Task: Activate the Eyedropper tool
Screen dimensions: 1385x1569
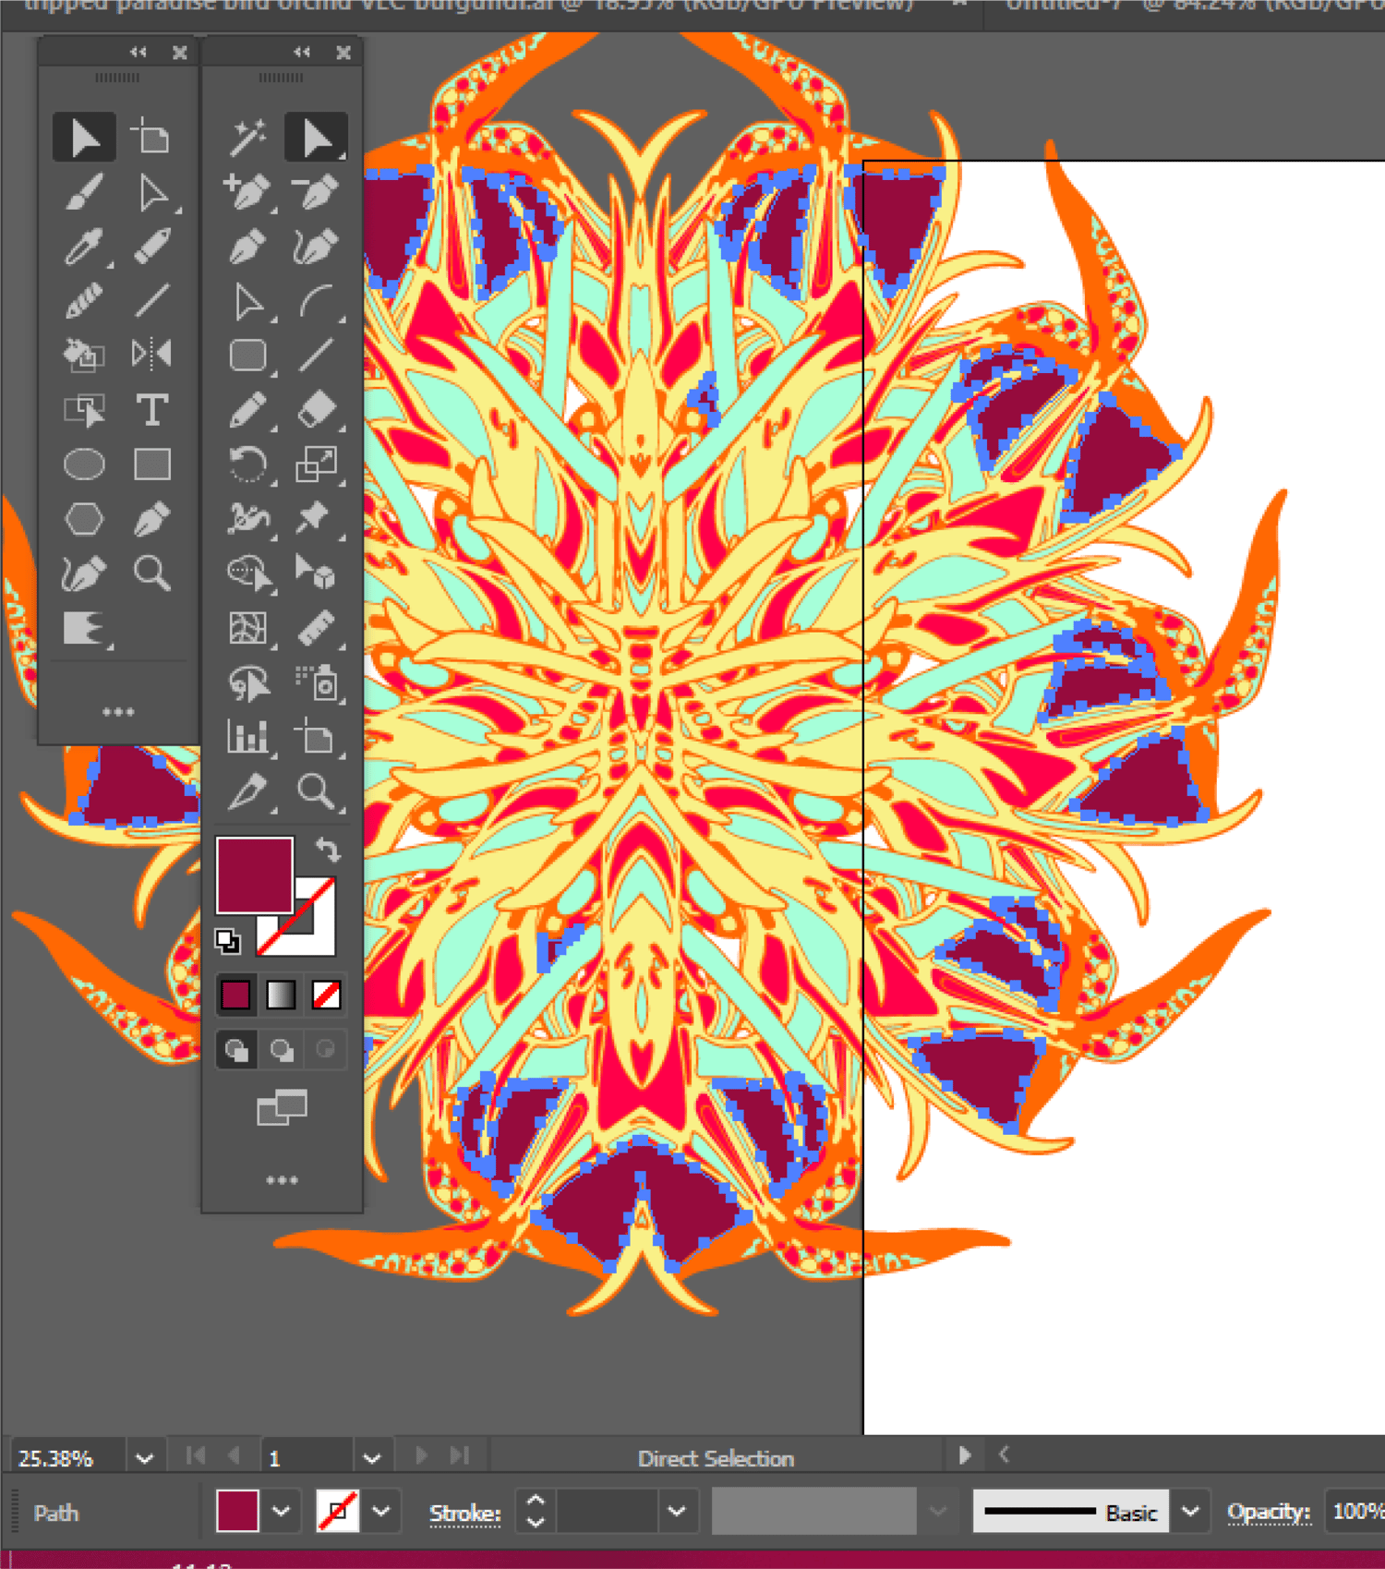Action: [x=84, y=247]
